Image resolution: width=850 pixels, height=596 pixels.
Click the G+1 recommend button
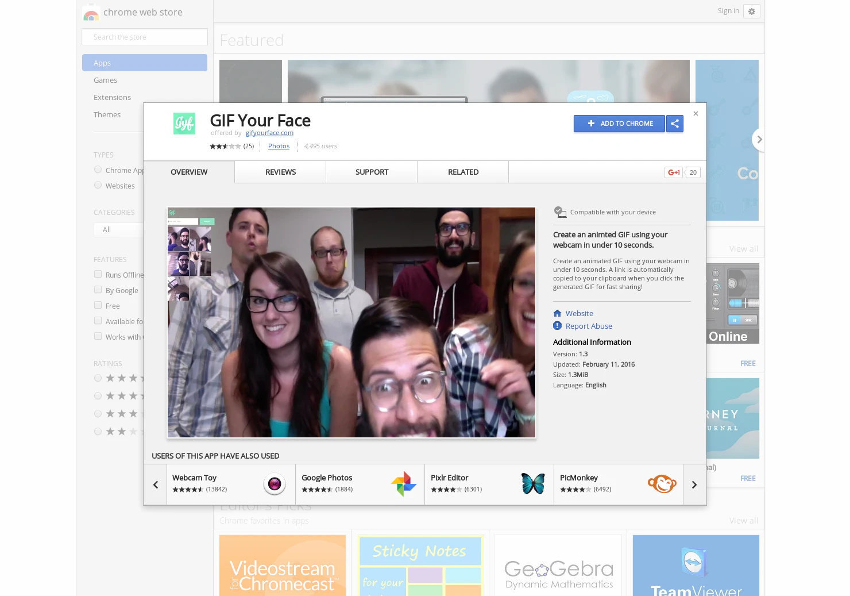coord(673,172)
